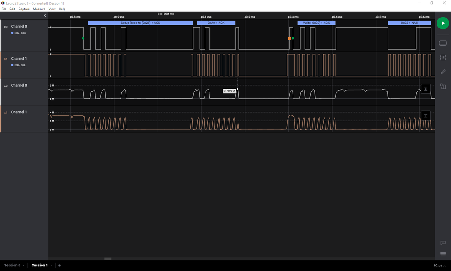
Task: Toggle vertical autoscale on analog Channel 1
Action: [x=426, y=115]
